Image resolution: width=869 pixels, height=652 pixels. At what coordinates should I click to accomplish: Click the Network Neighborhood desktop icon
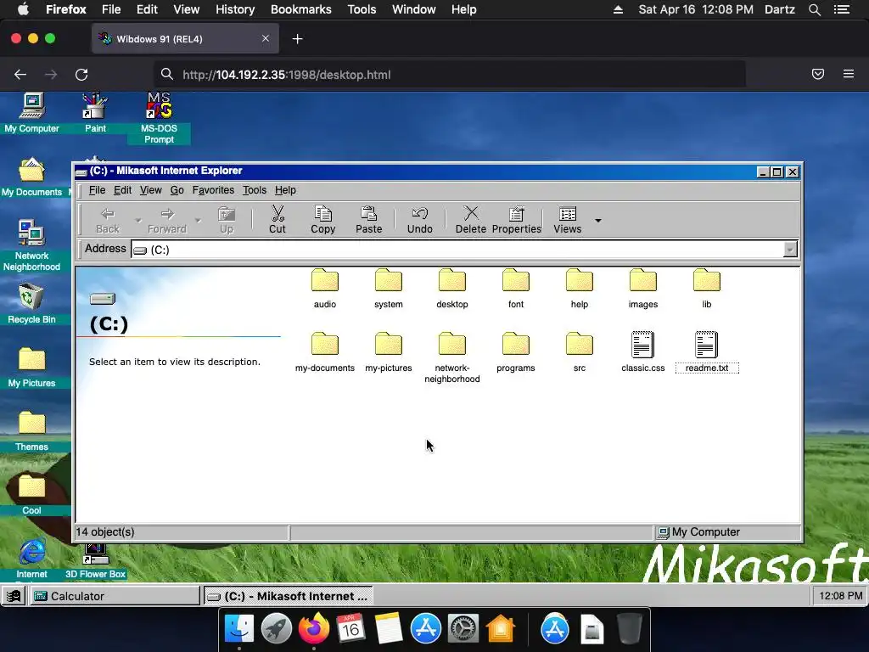[x=31, y=245]
